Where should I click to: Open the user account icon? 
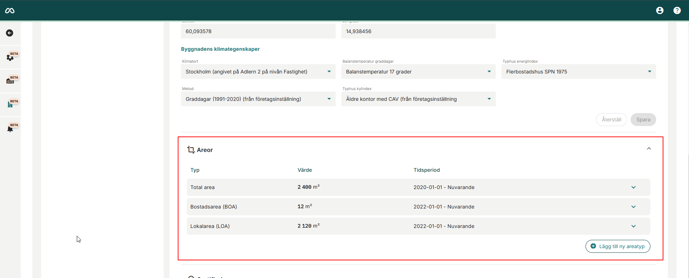coord(659,10)
